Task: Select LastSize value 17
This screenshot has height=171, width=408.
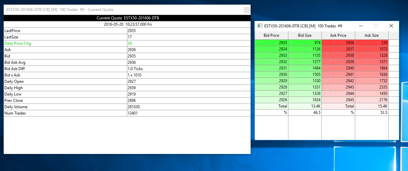Action: (130, 37)
